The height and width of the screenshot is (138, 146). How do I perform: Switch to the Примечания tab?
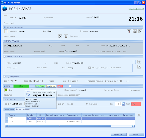pos(9,109)
